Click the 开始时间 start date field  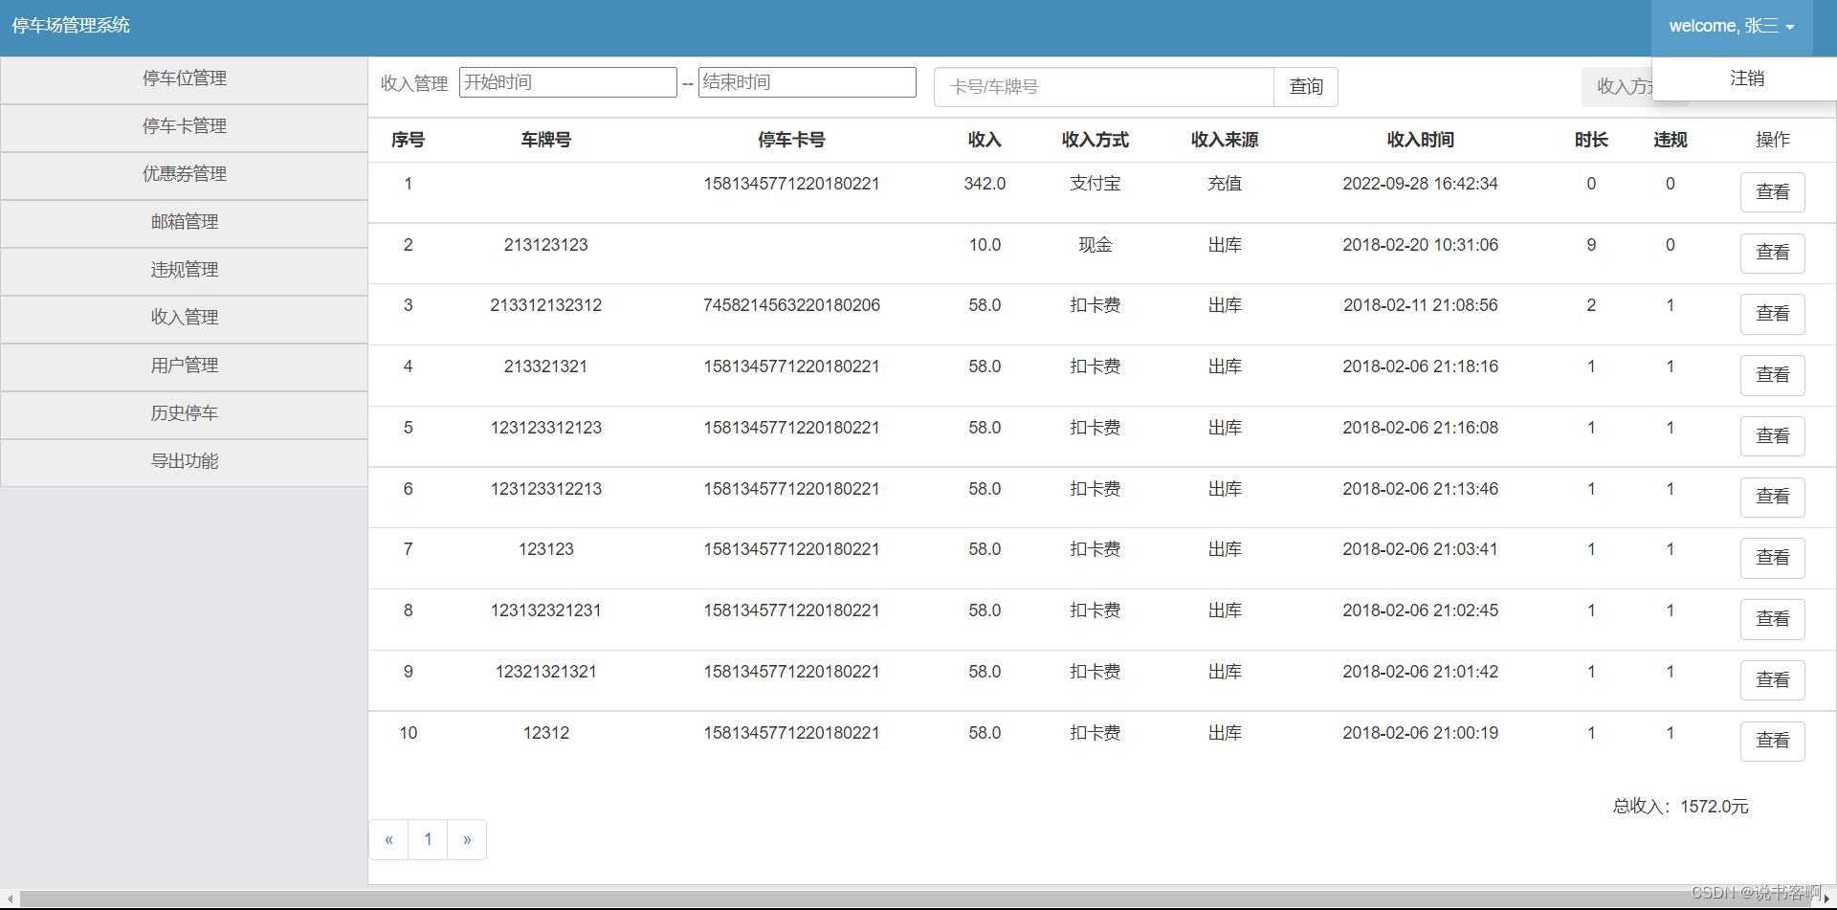pyautogui.click(x=568, y=82)
